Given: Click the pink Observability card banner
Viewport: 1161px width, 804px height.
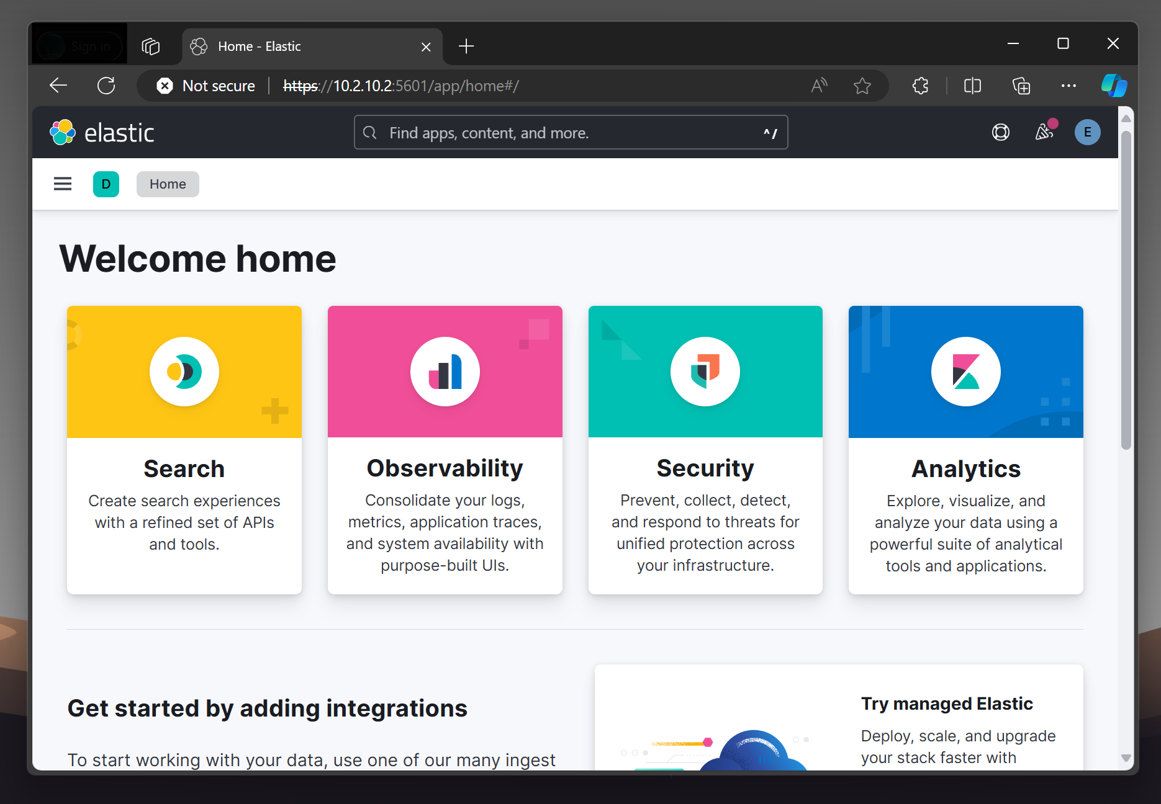Looking at the screenshot, I should coord(445,372).
